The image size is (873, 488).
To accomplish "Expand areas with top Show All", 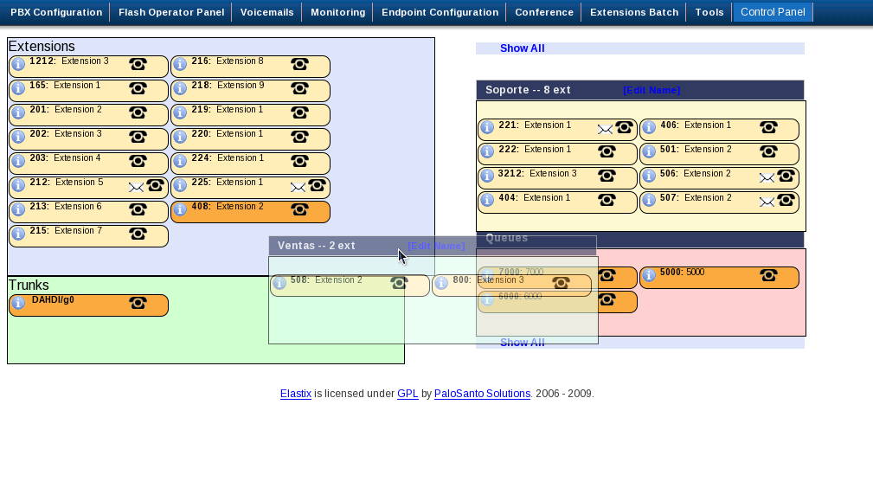I will click(522, 48).
